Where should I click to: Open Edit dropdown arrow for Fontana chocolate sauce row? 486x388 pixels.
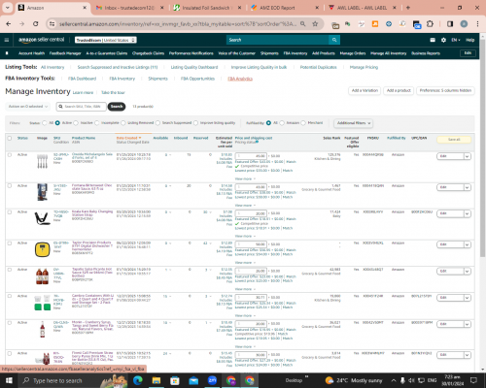[467, 187]
